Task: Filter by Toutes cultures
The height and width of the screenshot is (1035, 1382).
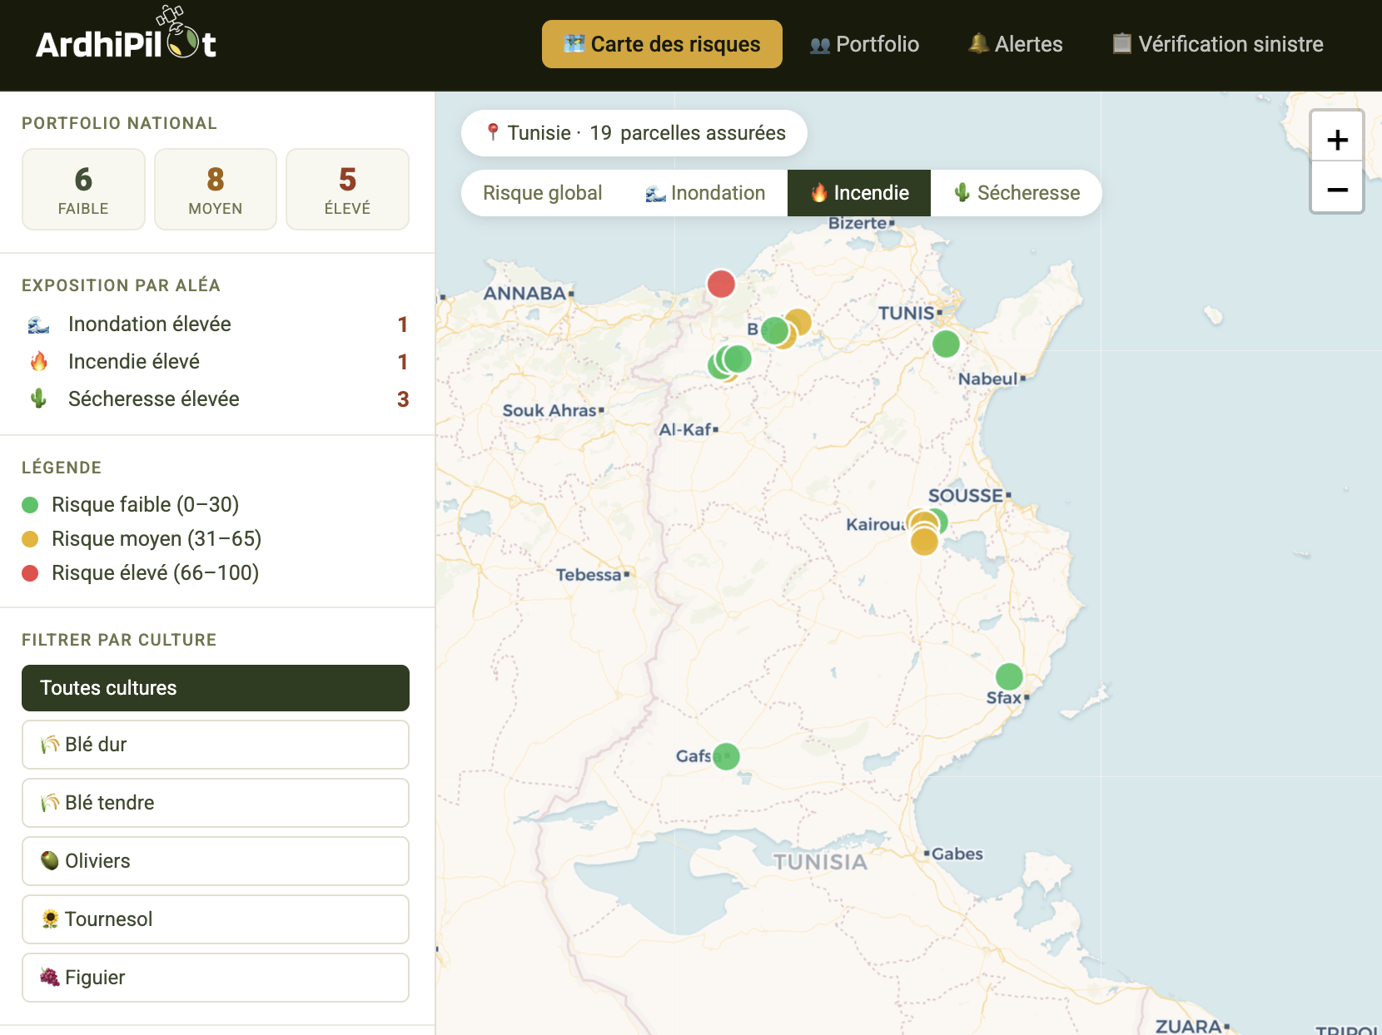Action: pyautogui.click(x=216, y=688)
